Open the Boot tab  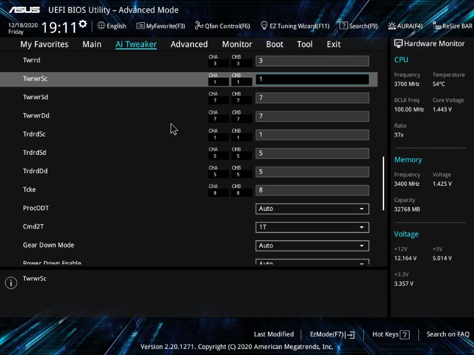pyautogui.click(x=275, y=44)
